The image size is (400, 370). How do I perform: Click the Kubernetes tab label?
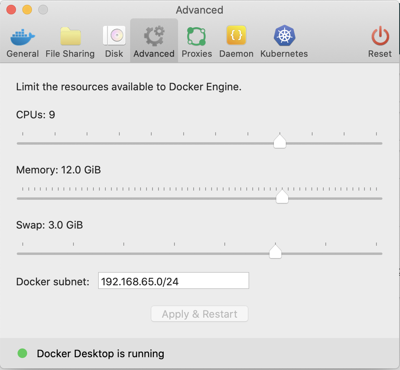click(284, 54)
